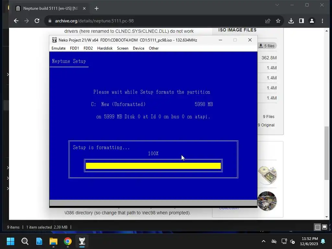Click the cloud sync tray icon
This screenshot has width=332, height=249.
[x=274, y=241]
